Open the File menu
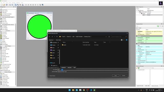This screenshot has height=92, width=164. tap(1, 3)
